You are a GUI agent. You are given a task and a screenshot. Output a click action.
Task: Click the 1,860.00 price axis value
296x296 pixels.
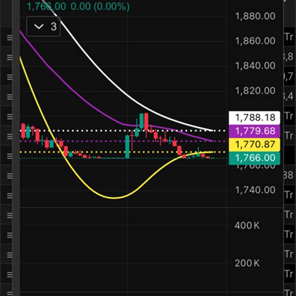255,41
